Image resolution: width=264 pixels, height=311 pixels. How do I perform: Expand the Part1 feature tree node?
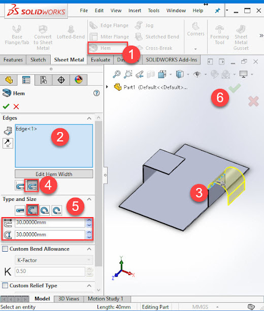[x=107, y=87]
